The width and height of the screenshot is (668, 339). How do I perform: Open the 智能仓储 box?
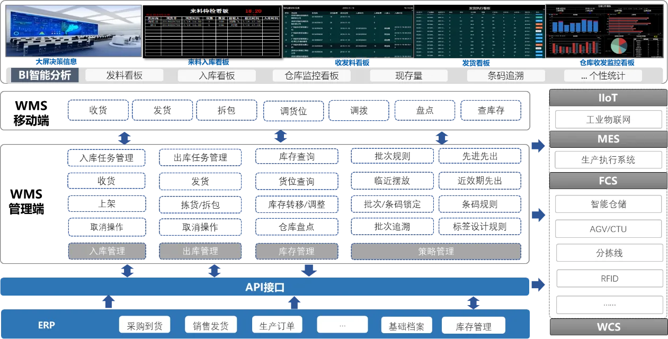click(609, 204)
